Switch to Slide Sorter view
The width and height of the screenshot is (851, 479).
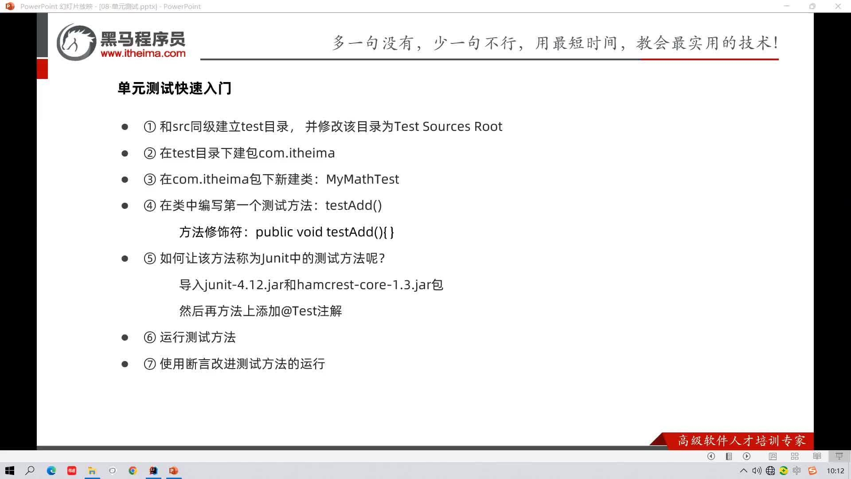pos(795,456)
